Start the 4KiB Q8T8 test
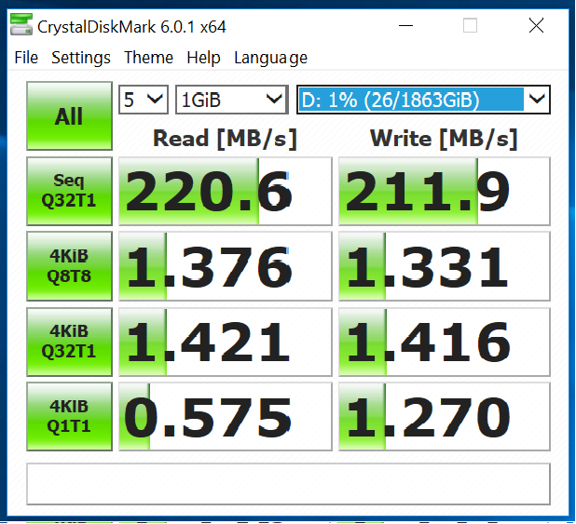The width and height of the screenshot is (576, 524). (x=69, y=266)
